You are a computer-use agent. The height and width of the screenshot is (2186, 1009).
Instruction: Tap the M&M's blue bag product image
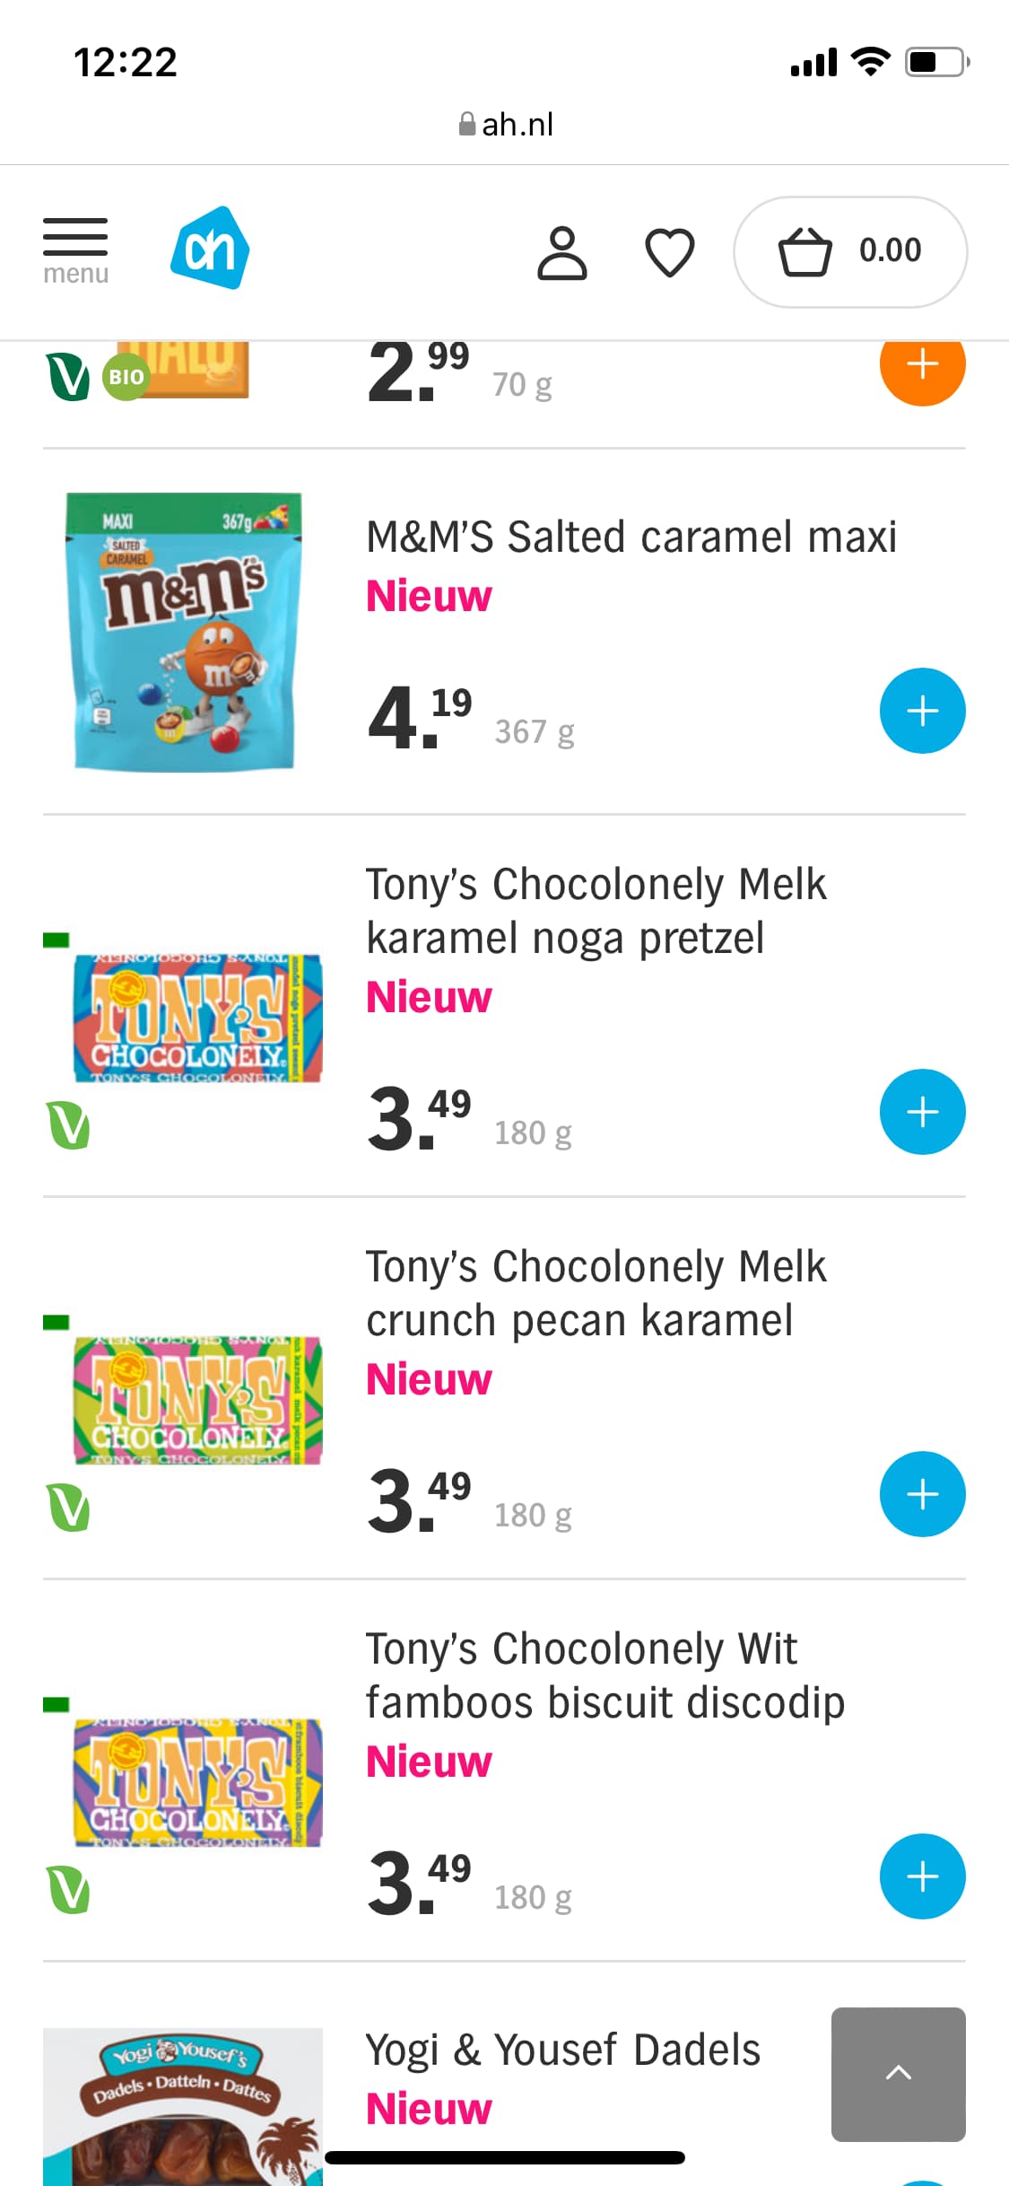pyautogui.click(x=184, y=632)
